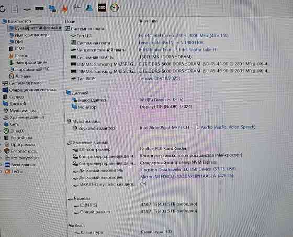Select Стандартный контроллер NVM Express value

[x=178, y=163]
